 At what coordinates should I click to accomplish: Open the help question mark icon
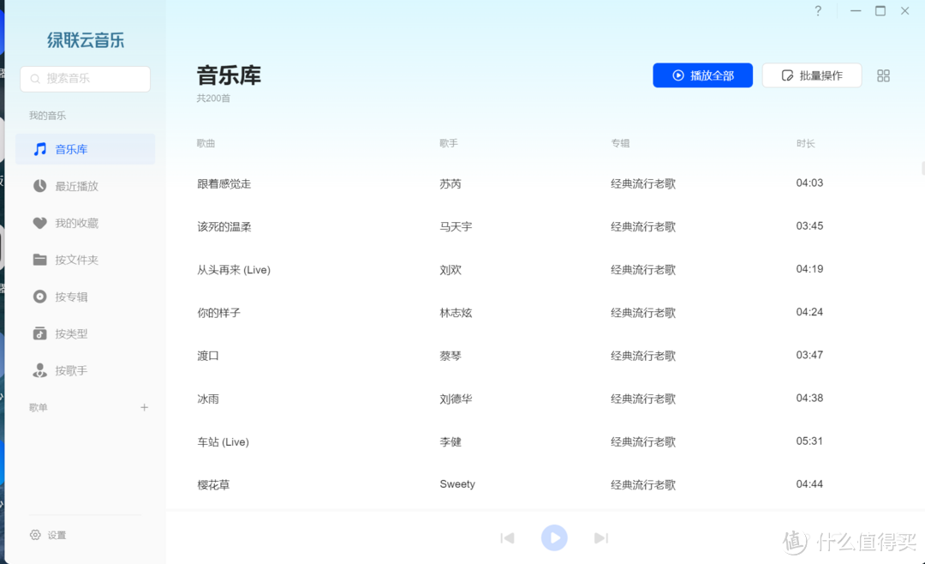[817, 11]
